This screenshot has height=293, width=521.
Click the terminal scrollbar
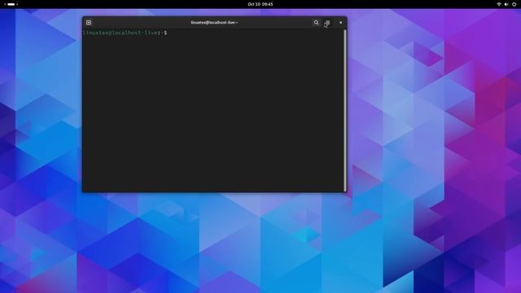(x=345, y=111)
